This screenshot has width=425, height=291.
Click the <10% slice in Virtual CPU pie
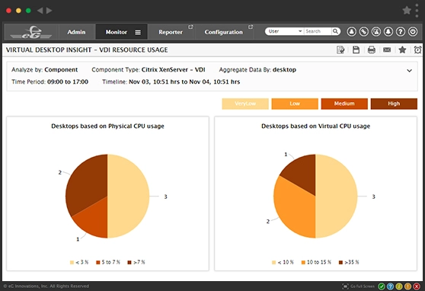337,196
